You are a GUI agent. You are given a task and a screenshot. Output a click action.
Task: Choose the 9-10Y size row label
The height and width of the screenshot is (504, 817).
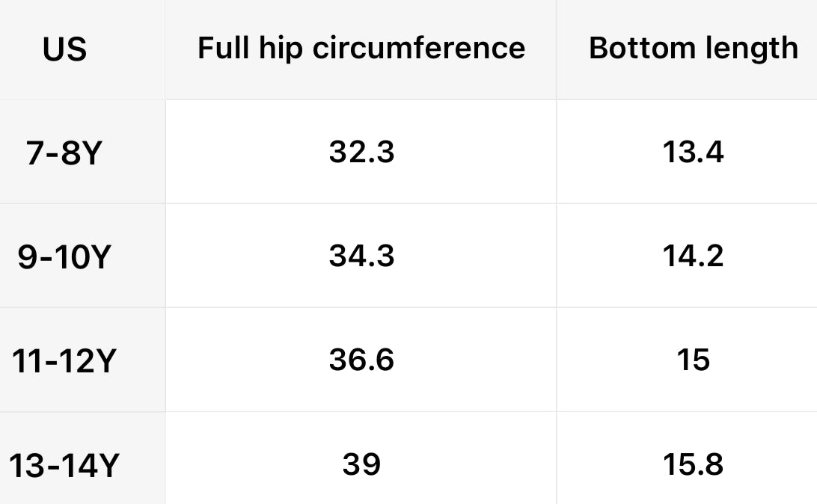point(64,257)
